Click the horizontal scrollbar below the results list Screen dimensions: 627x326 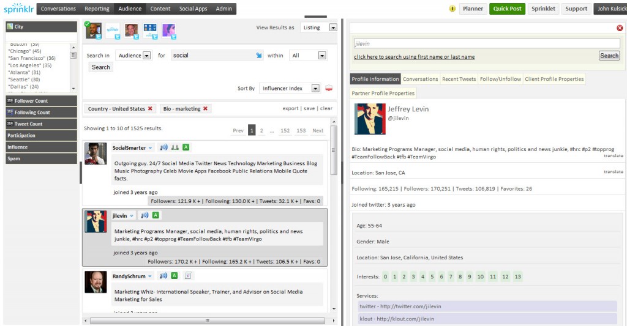(207, 320)
